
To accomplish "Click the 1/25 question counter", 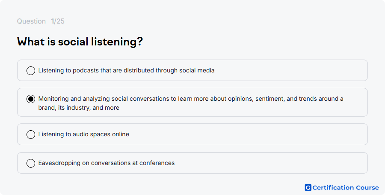I will pos(58,21).
